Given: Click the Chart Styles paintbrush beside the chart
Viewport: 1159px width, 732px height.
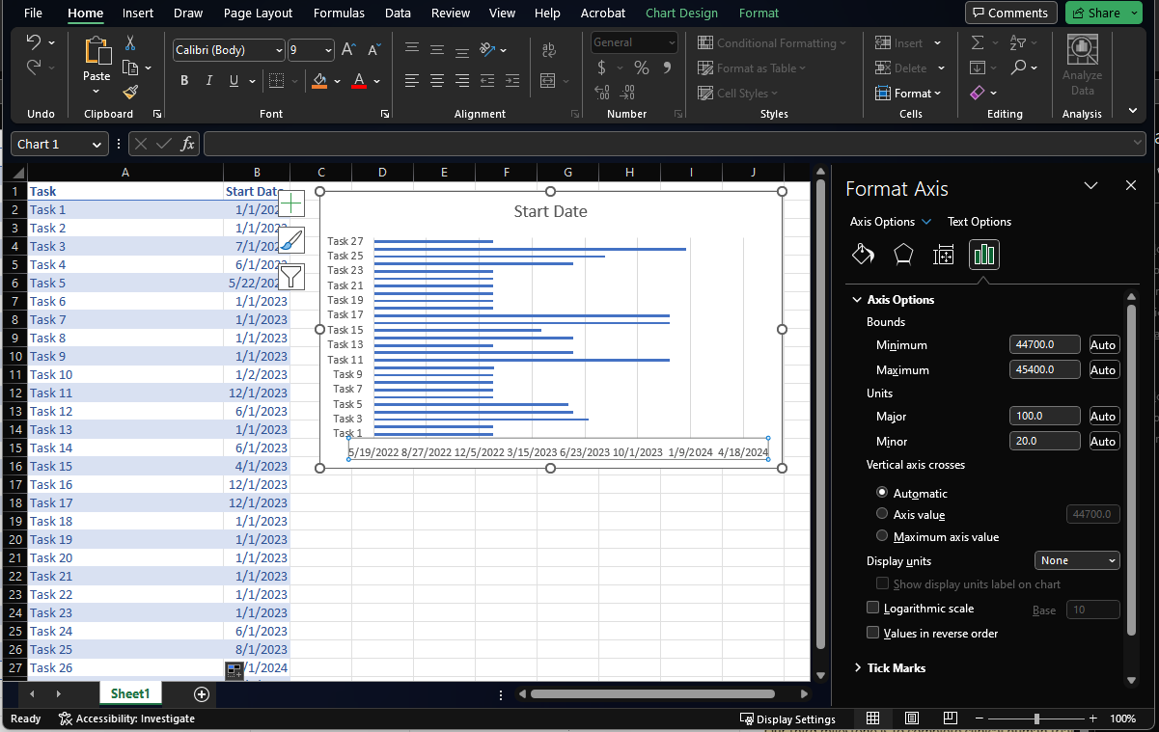Looking at the screenshot, I should pyautogui.click(x=291, y=239).
